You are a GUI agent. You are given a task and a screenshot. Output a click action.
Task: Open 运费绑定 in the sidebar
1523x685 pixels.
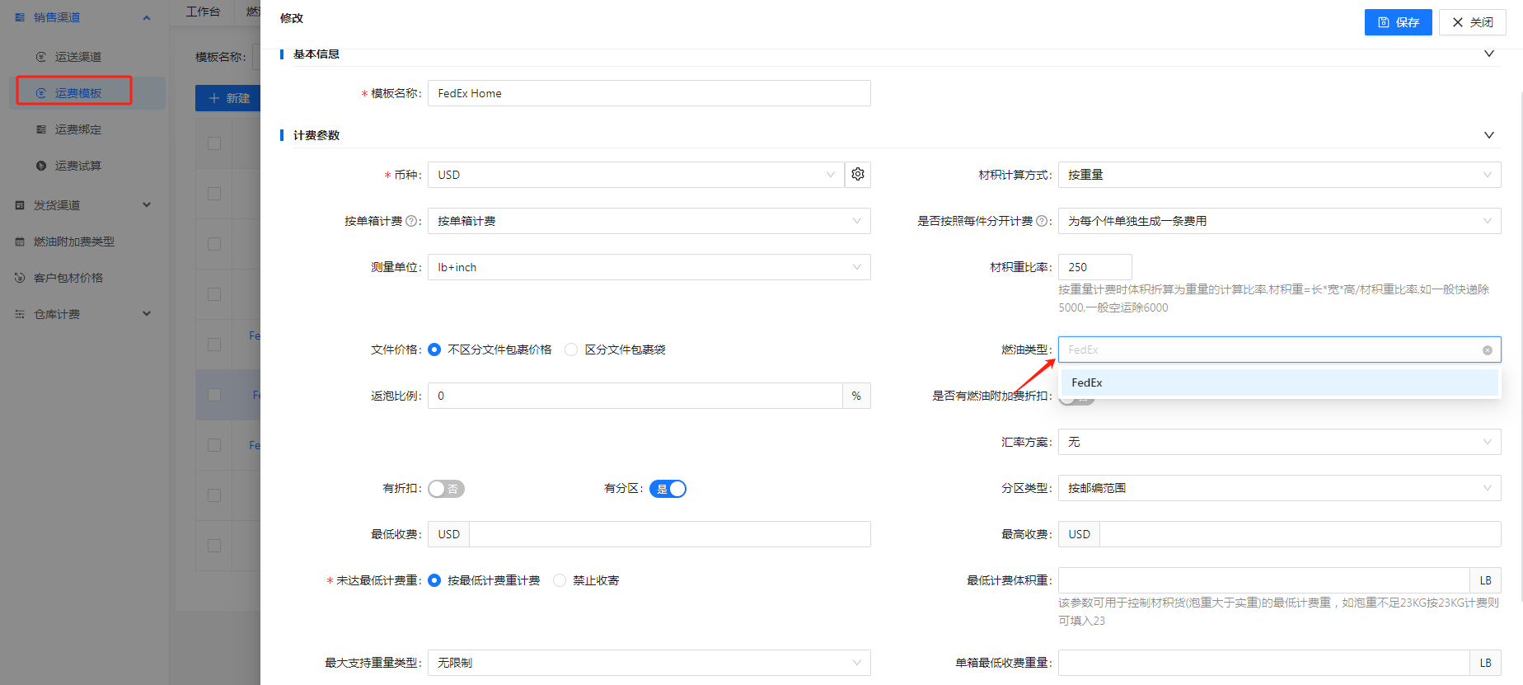78,129
